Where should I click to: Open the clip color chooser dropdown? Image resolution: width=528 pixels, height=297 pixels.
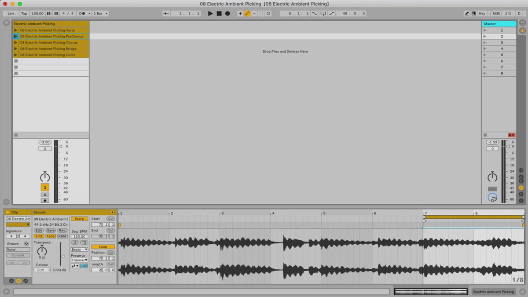click(18, 224)
